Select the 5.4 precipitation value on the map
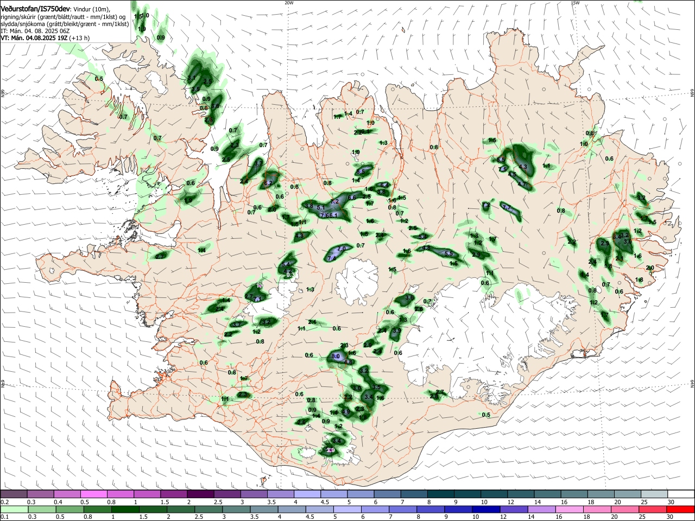This screenshot has height=521, width=695. (x=287, y=264)
